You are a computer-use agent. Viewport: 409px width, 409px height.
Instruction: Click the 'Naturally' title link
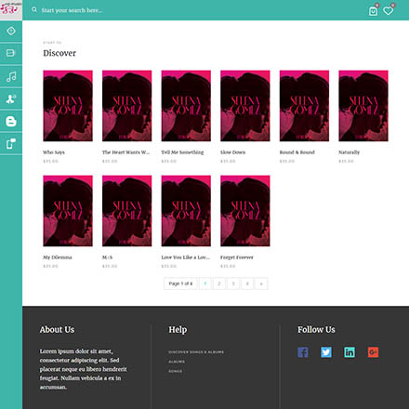coord(349,152)
